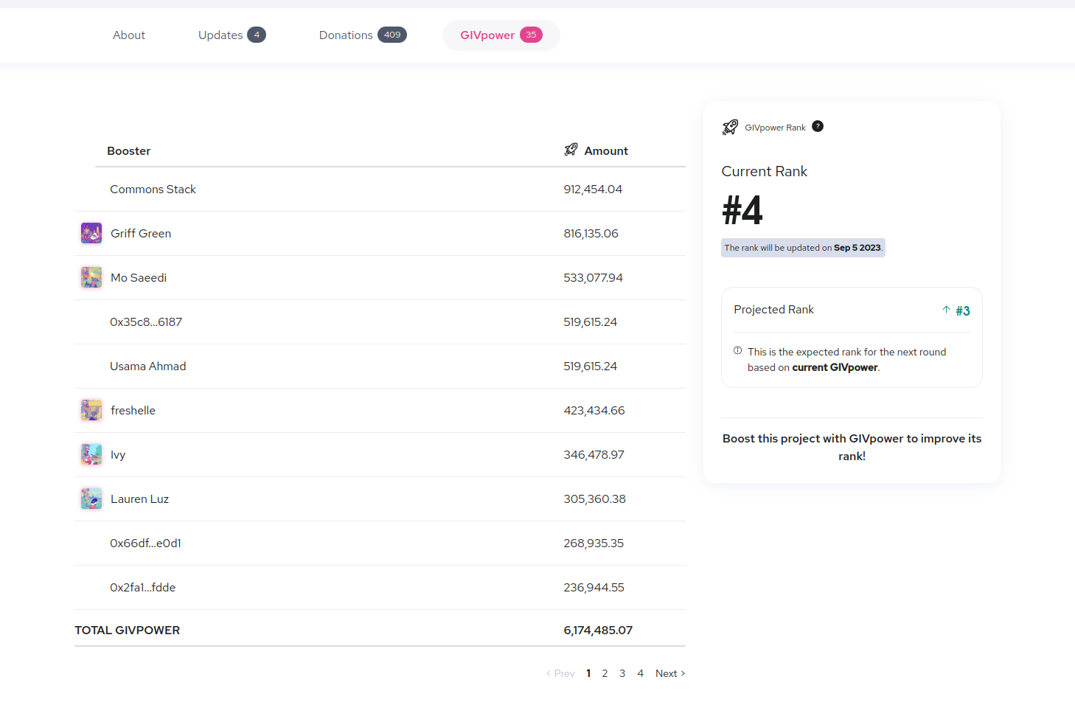Click the Prev pagination link
Screen dimensions: 1075x705
[560, 673]
